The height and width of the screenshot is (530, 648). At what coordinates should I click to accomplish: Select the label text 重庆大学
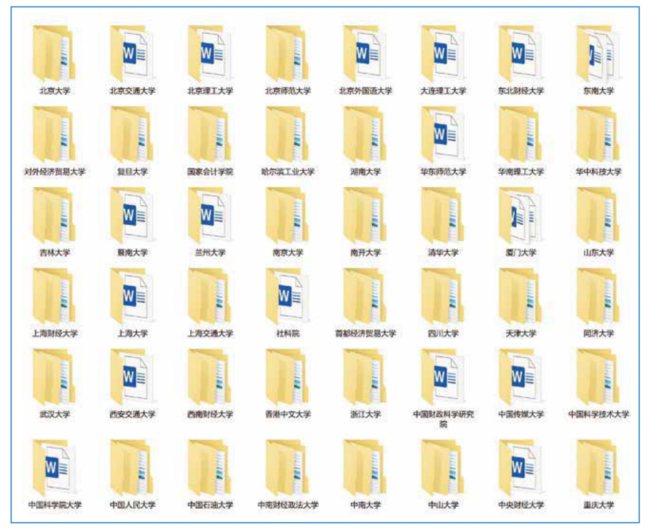[x=598, y=505]
